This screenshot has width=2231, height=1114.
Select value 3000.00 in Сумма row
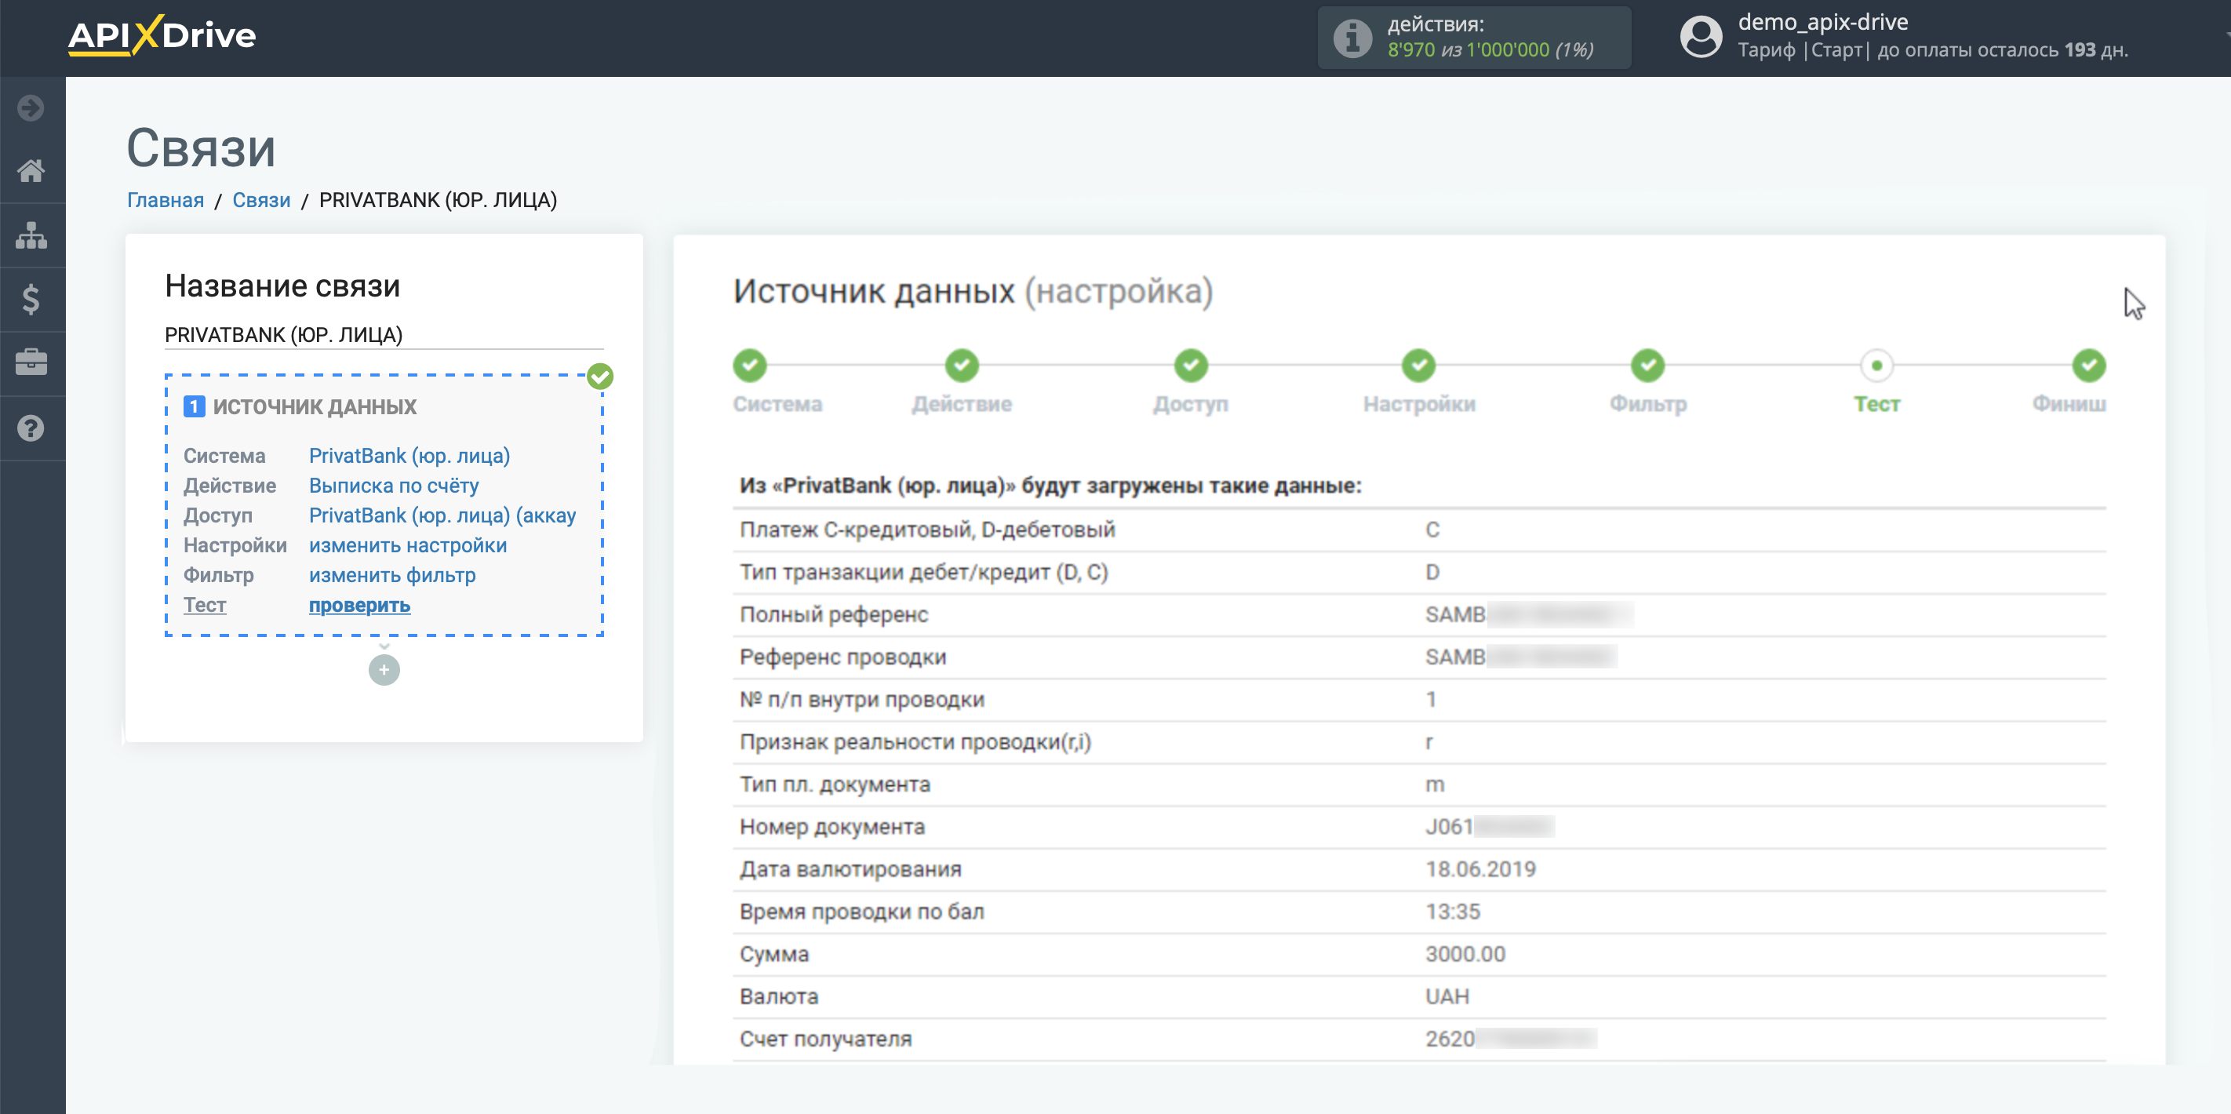coord(1465,955)
